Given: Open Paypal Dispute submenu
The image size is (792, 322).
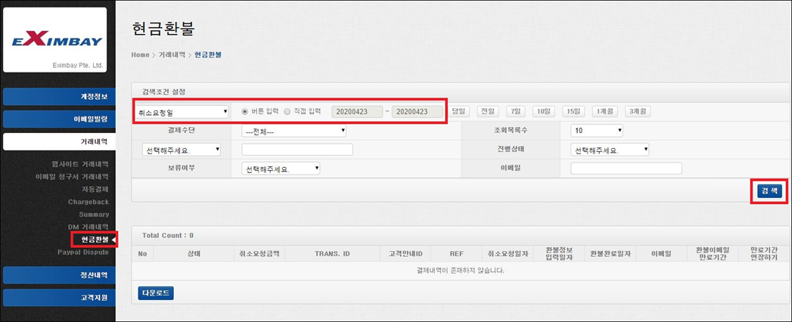Looking at the screenshot, I should point(83,252).
